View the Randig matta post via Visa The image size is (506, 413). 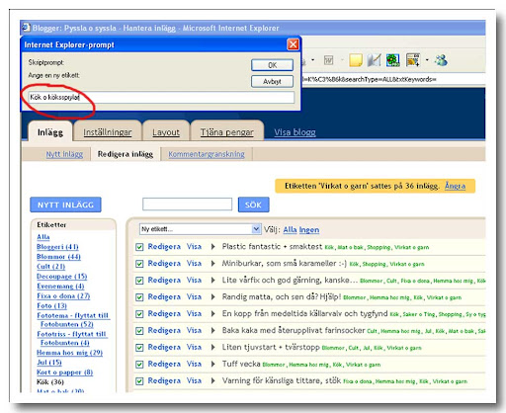(x=194, y=297)
